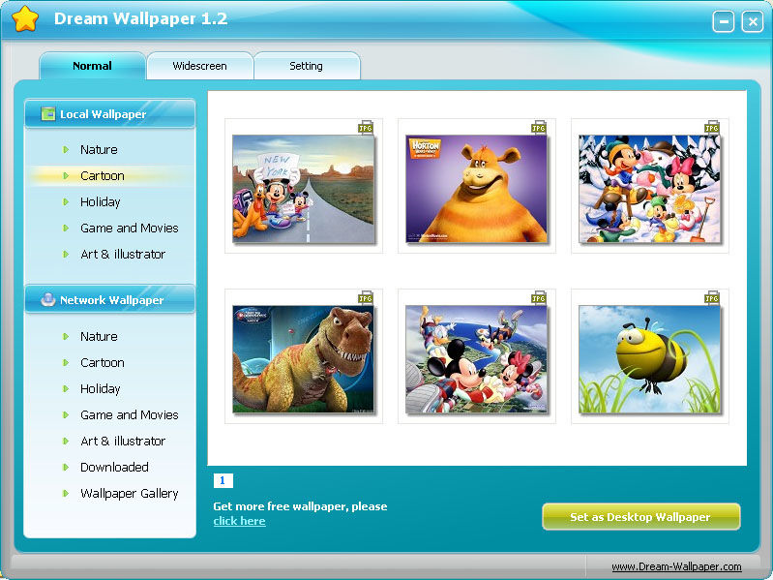Visit www.Dream-Wallpaper.com link
Viewport: 773px width, 580px height.
coord(676,566)
